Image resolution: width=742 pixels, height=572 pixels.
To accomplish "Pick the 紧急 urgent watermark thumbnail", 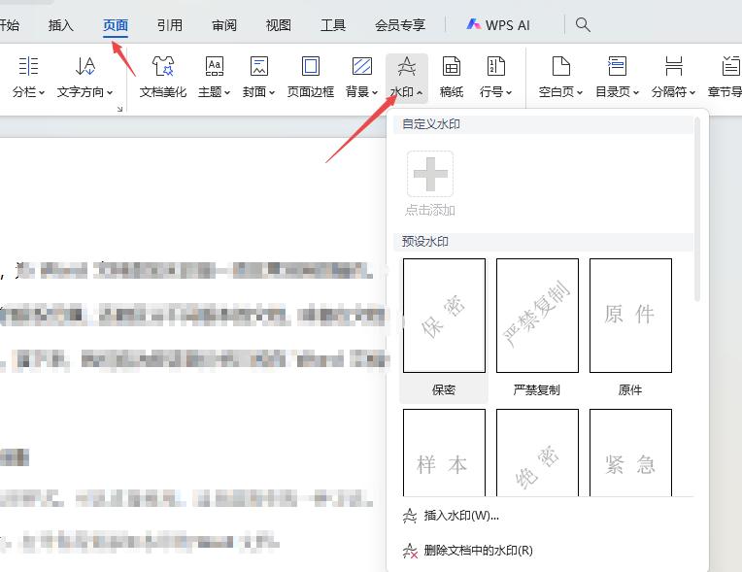I will 630,452.
